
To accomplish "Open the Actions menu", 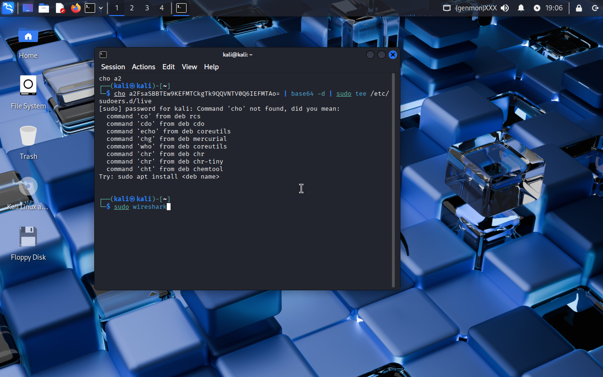I will pyautogui.click(x=143, y=67).
